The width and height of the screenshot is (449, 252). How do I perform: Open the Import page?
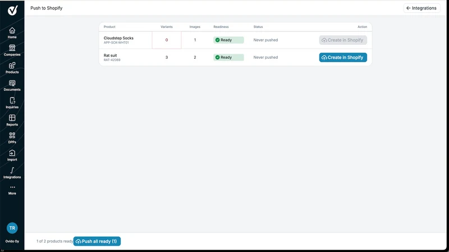tap(12, 156)
